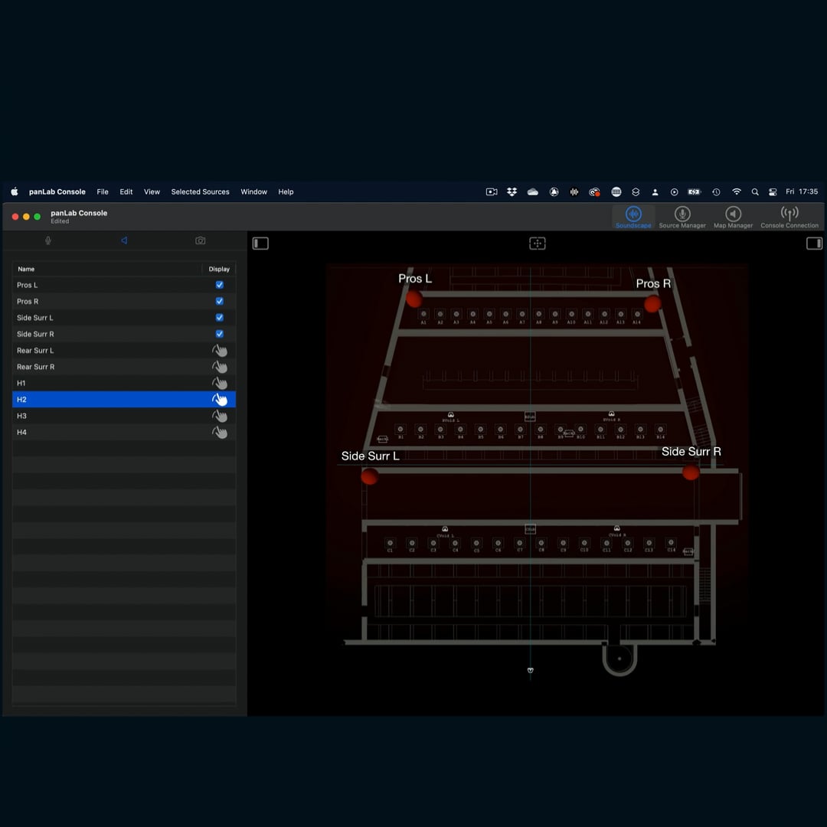This screenshot has width=827, height=827.
Task: Select the H1 row
Action: coord(124,383)
